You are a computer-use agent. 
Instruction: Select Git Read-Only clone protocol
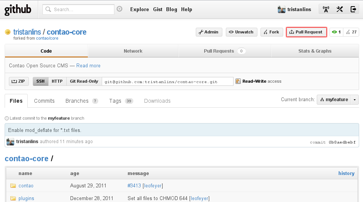click(x=84, y=81)
